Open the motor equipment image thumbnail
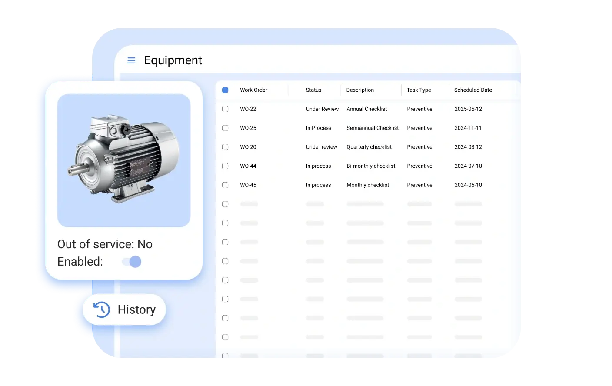Image resolution: width=612 pixels, height=386 pixels. pyautogui.click(x=123, y=160)
